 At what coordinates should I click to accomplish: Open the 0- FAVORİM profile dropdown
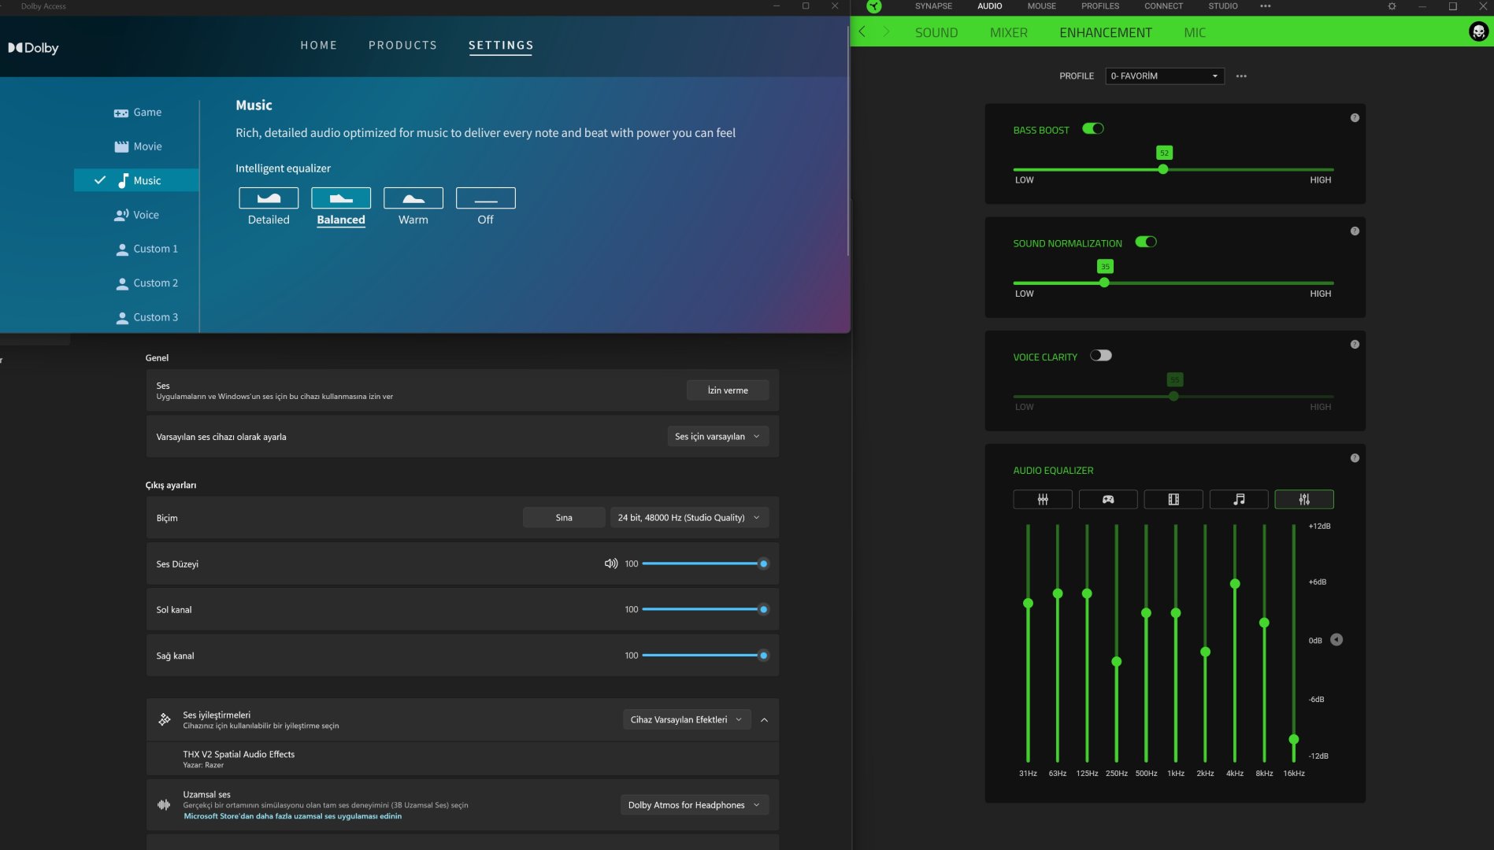1165,76
